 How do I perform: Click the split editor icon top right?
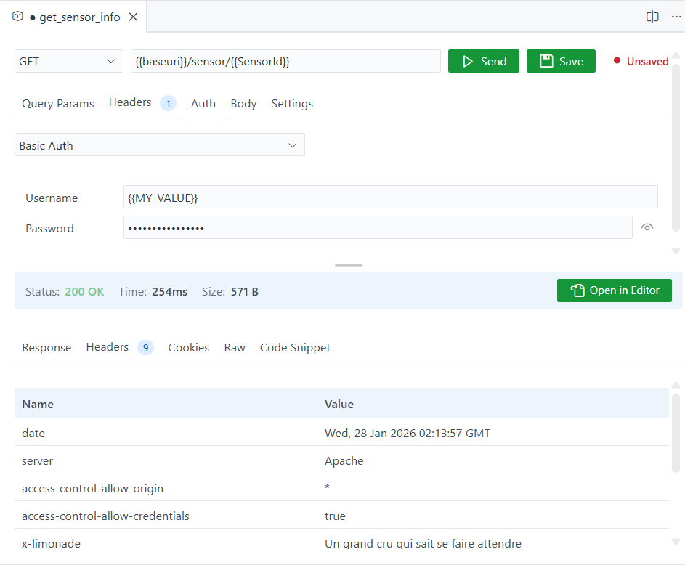tap(652, 16)
